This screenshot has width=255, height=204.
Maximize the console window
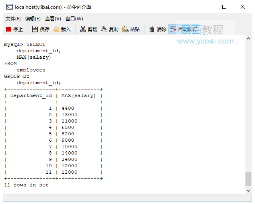[x=224, y=7]
